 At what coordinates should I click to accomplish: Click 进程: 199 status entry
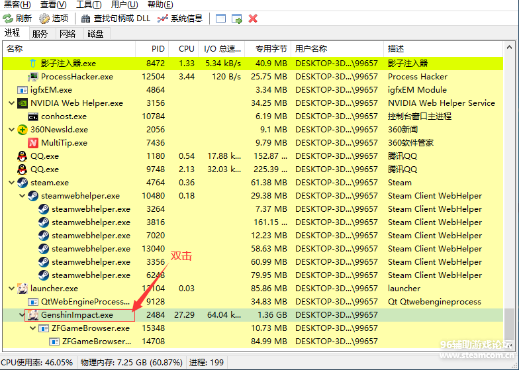tap(207, 363)
